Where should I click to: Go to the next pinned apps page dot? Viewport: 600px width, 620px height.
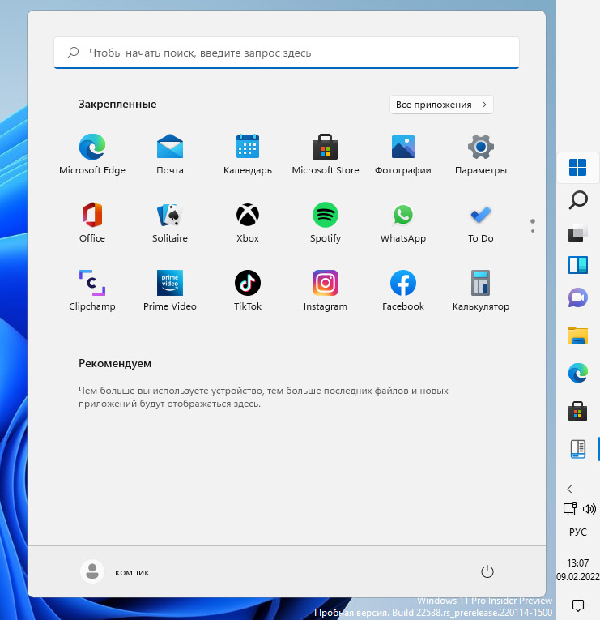pyautogui.click(x=533, y=231)
